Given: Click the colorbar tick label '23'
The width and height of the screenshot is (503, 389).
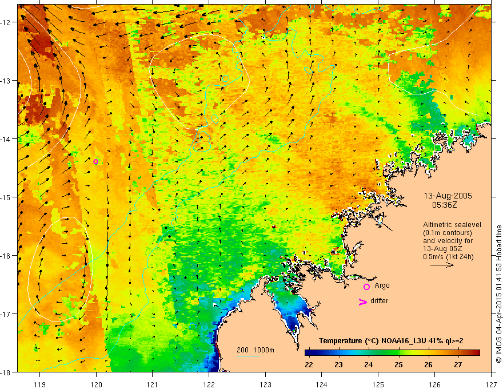Looking at the screenshot, I should (338, 364).
